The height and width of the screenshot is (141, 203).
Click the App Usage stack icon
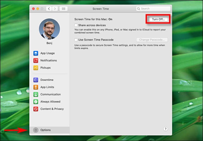click(x=36, y=53)
